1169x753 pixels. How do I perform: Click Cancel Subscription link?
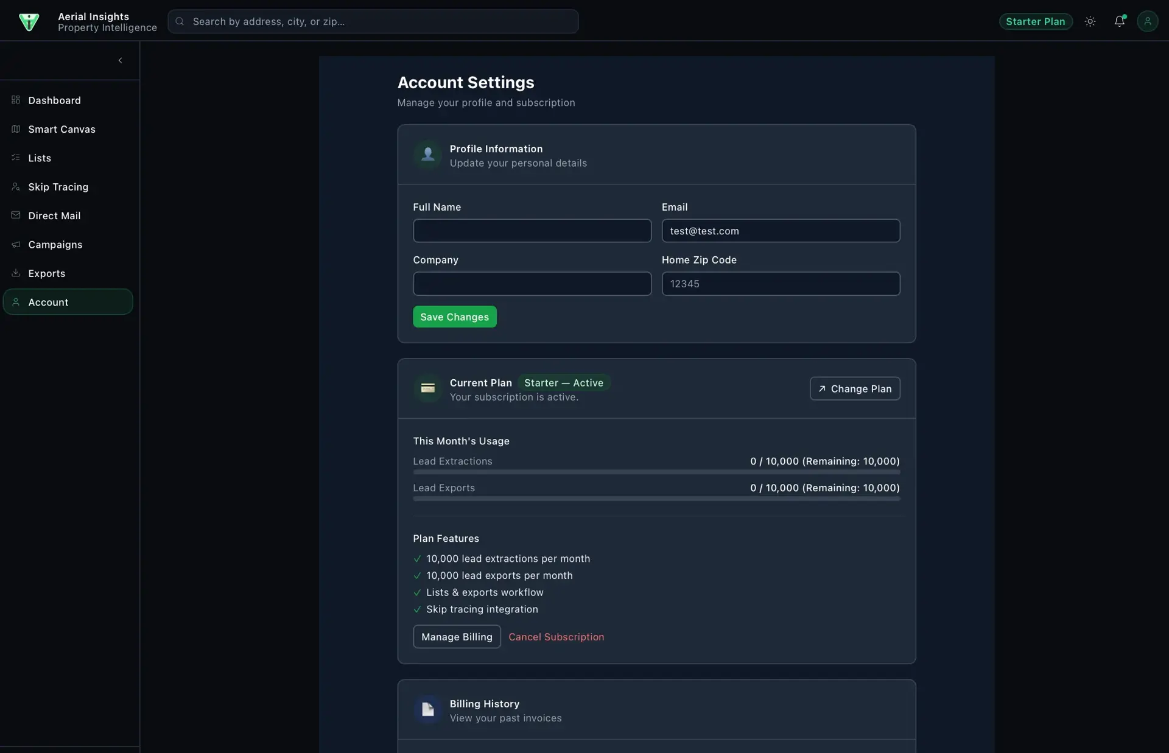[556, 637]
